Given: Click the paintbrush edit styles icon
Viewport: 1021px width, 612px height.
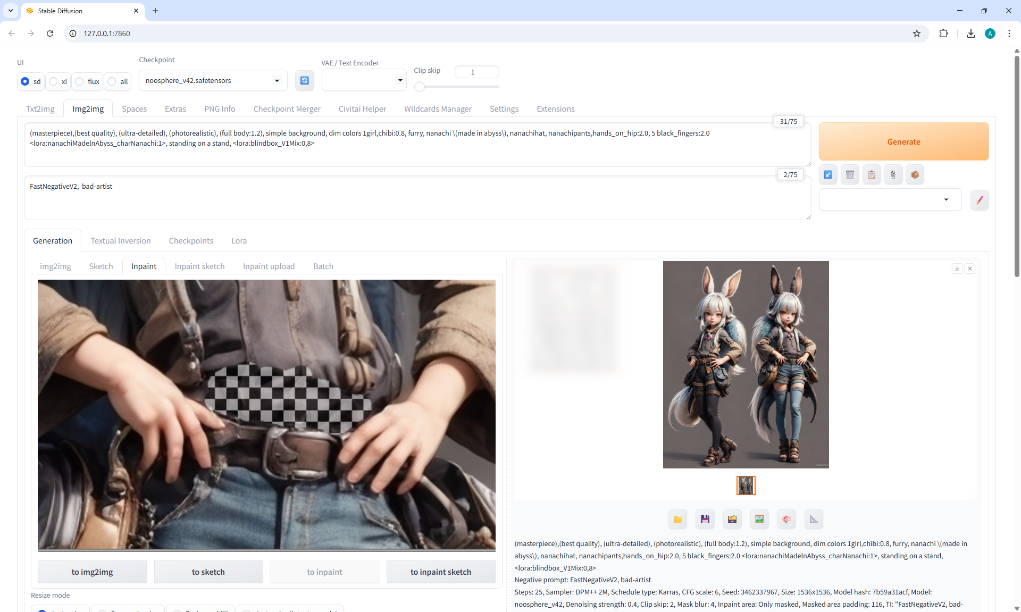Looking at the screenshot, I should pyautogui.click(x=980, y=200).
